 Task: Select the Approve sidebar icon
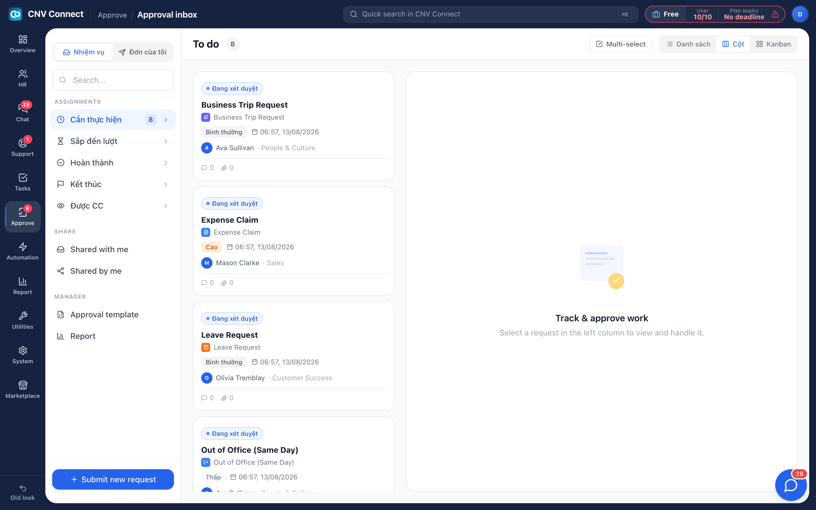[23, 217]
